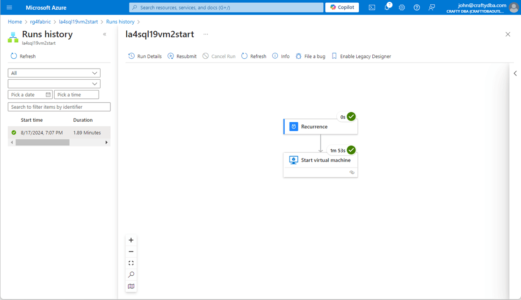Click the Start time column header

[31, 120]
